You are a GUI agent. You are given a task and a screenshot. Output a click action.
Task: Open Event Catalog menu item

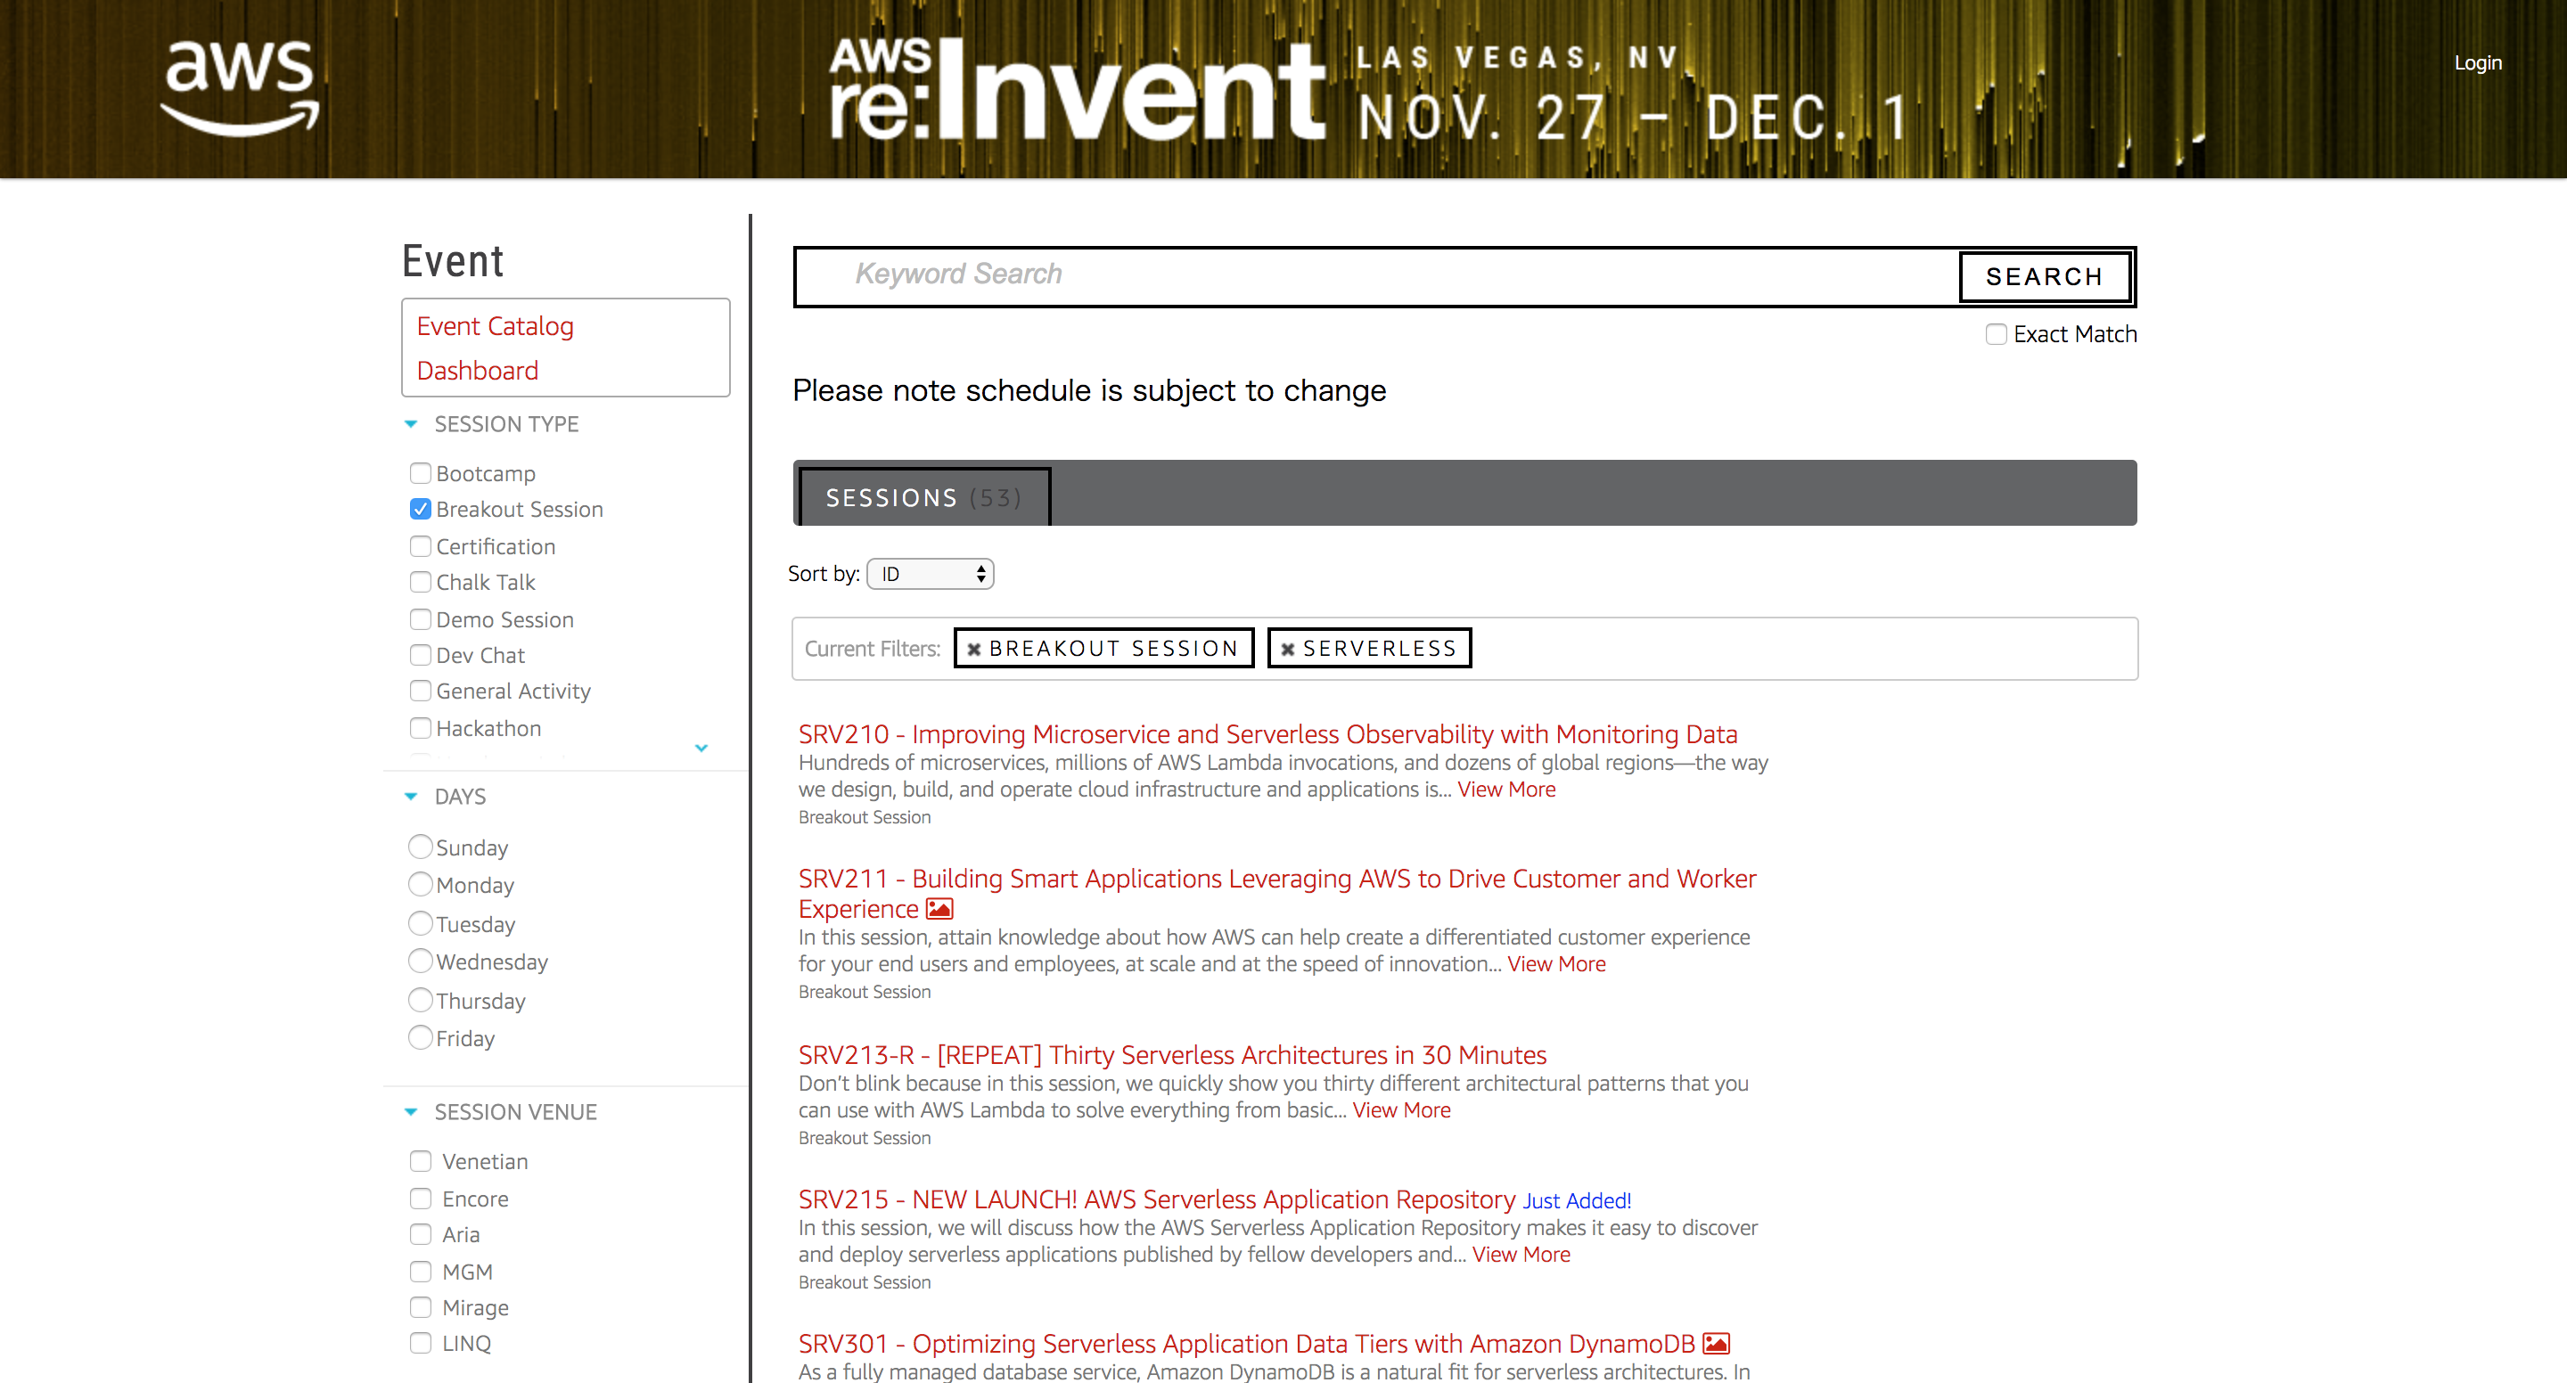point(495,326)
